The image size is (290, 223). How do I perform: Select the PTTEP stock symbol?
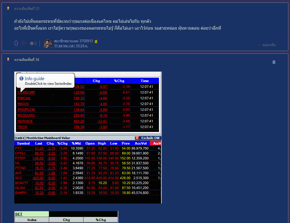tap(20, 158)
